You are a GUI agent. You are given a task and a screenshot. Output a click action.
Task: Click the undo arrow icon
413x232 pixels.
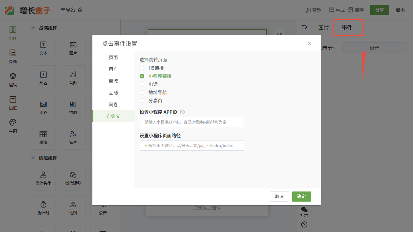[x=304, y=27]
